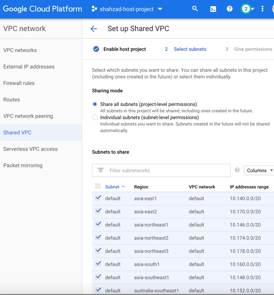Image resolution: width=274 pixels, height=295 pixels.
Task: Focus the Filter subnetworks input field
Action: [x=161, y=170]
